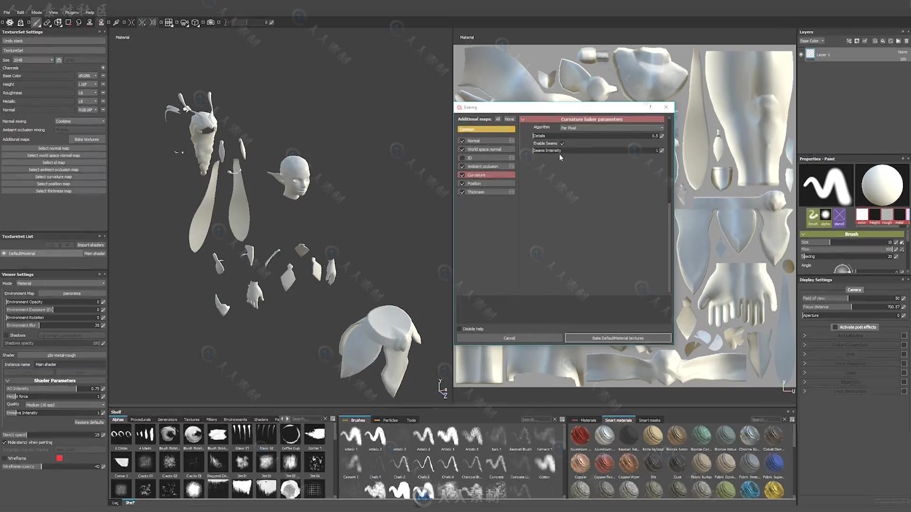This screenshot has width=911, height=512.
Task: Open the Normal mixing Combine dropdown
Action: tap(80, 121)
